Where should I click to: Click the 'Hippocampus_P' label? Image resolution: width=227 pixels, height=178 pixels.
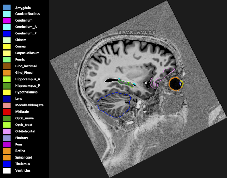(27, 86)
